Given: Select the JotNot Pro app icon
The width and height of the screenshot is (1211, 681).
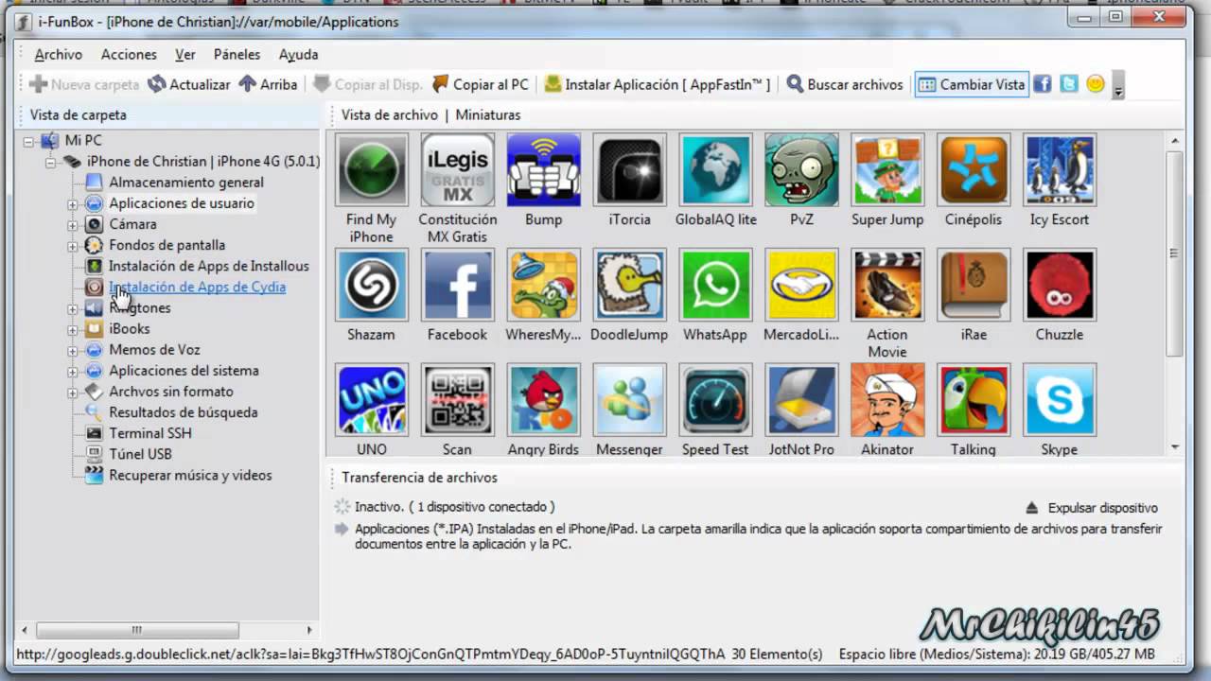Looking at the screenshot, I should 801,400.
